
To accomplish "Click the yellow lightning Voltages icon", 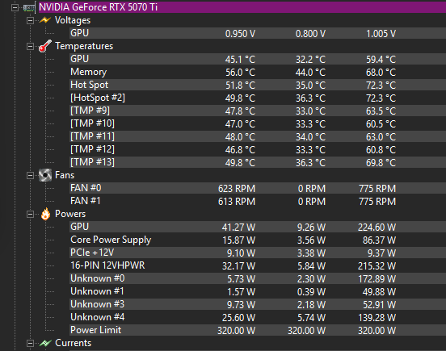I will point(45,20).
